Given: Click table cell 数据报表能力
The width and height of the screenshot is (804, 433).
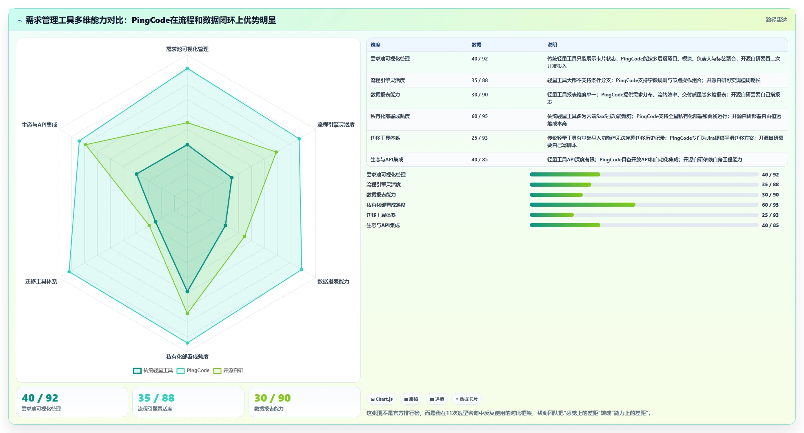Looking at the screenshot, I should click(x=385, y=95).
